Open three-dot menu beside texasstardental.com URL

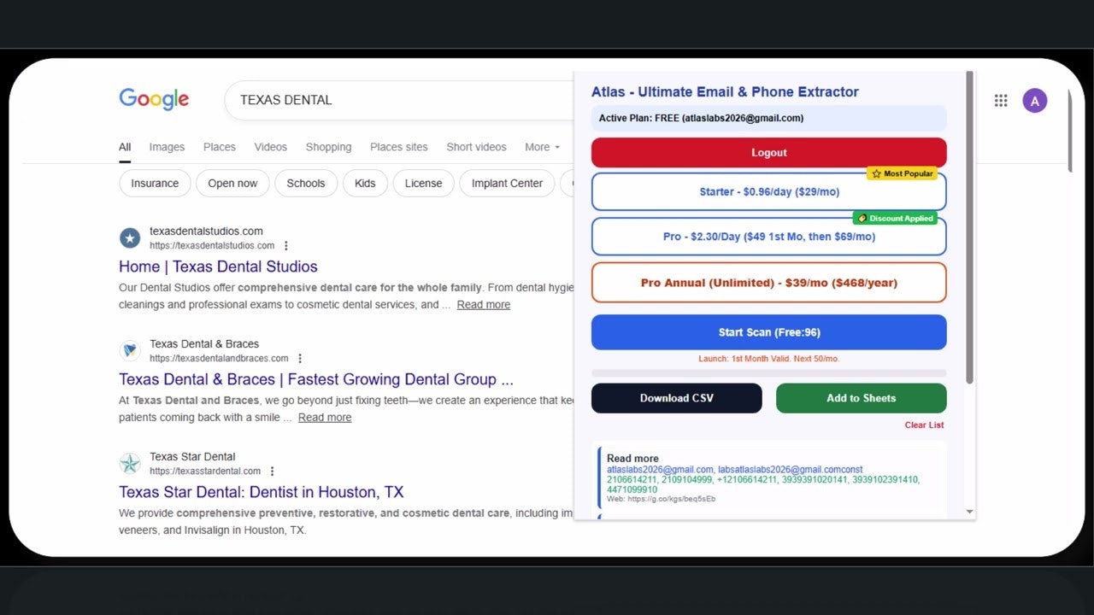[x=273, y=471]
